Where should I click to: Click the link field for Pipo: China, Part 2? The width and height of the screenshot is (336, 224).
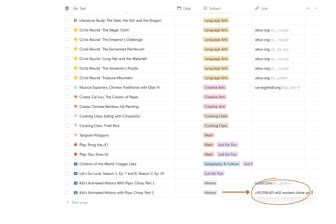(x=283, y=193)
